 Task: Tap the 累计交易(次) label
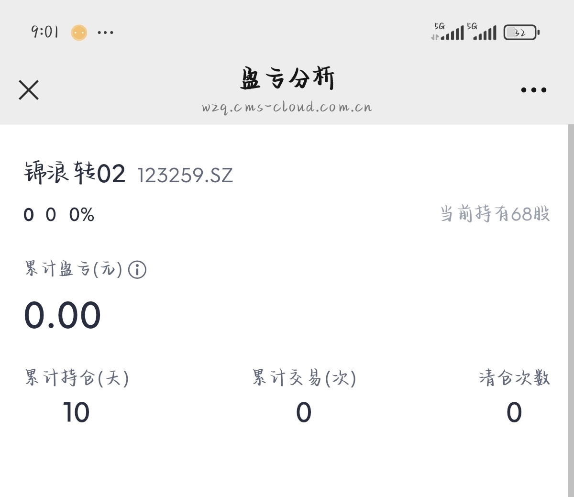click(304, 378)
